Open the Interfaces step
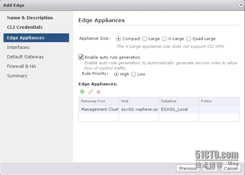The image size is (245, 175). coord(18,47)
